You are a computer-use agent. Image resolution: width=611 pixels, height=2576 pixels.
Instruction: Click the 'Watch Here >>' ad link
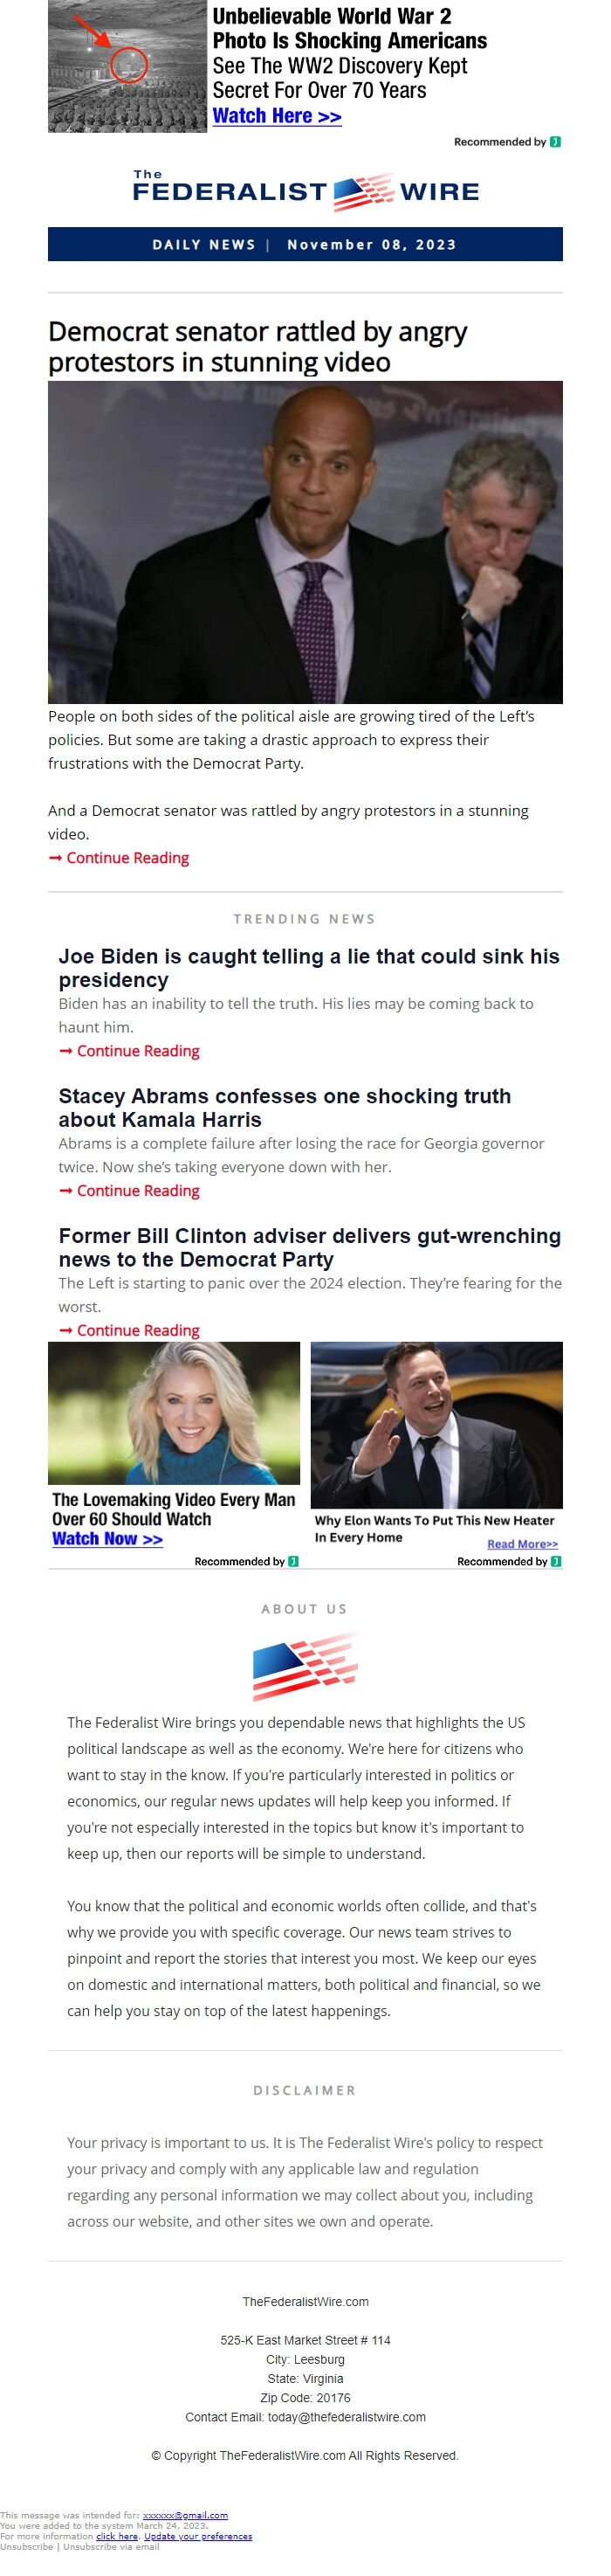[x=277, y=116]
